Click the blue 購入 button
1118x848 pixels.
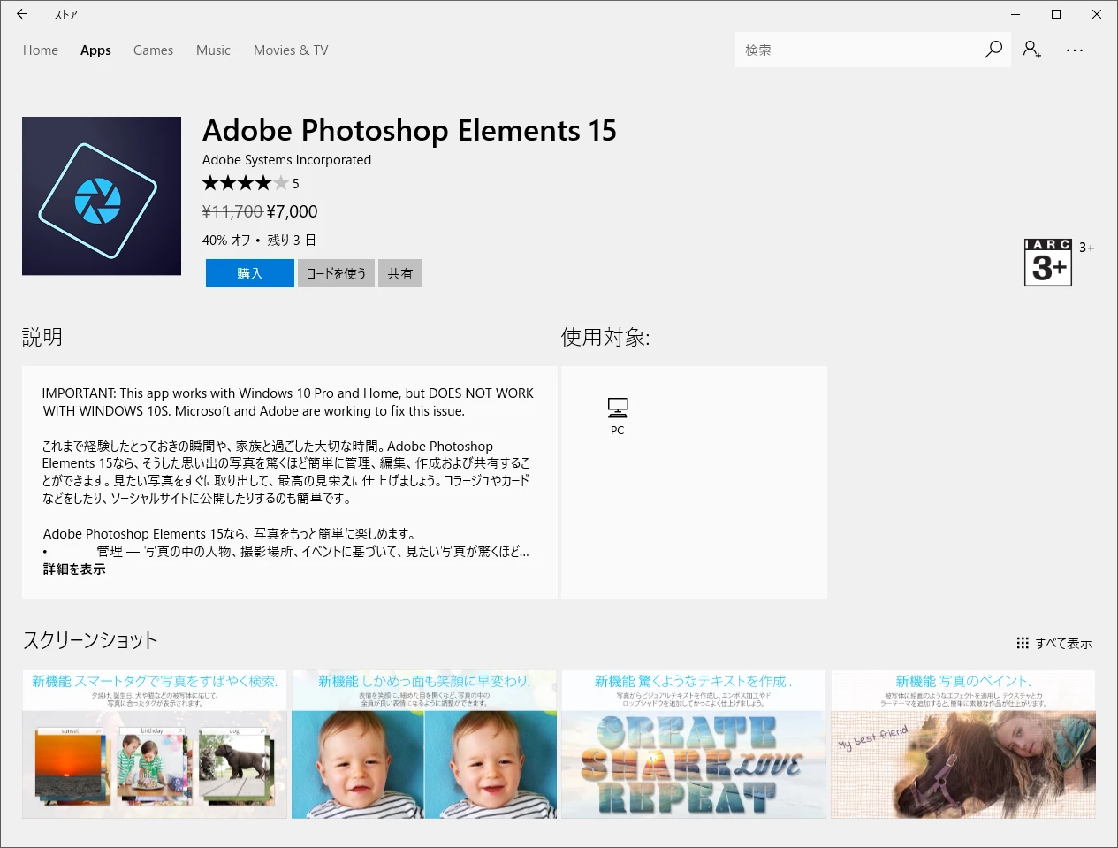250,273
